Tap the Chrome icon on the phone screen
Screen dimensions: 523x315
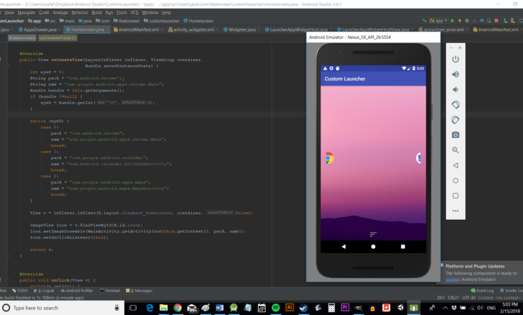pos(329,158)
